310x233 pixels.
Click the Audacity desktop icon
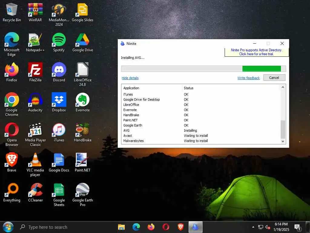point(35,103)
